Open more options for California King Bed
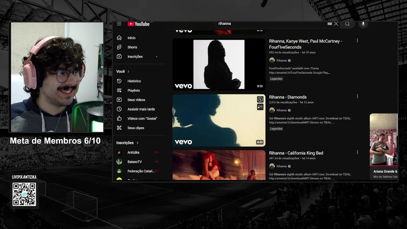Screen dimensions: 407x229 (357, 152)
